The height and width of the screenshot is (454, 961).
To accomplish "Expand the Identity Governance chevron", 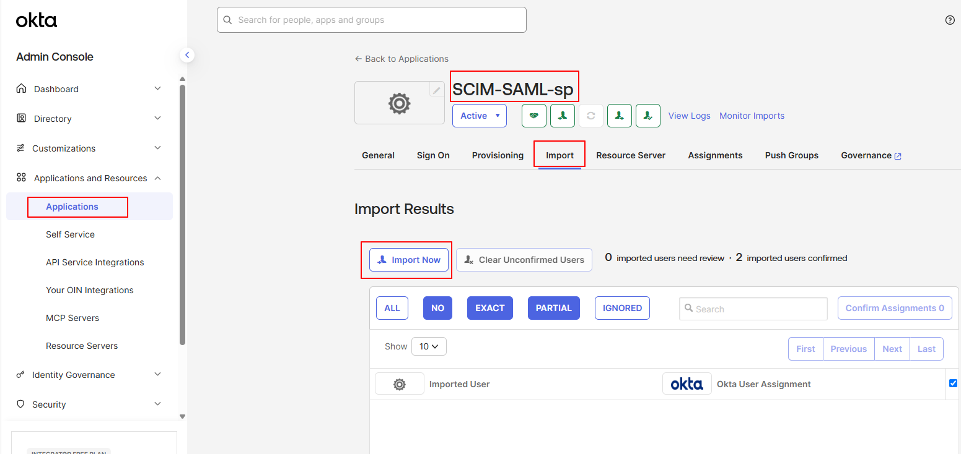I will point(157,374).
